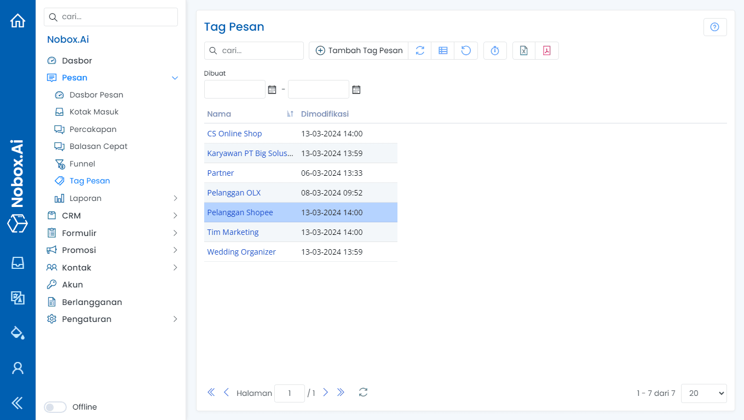
Task: Open help via question mark icon
Action: (714, 27)
